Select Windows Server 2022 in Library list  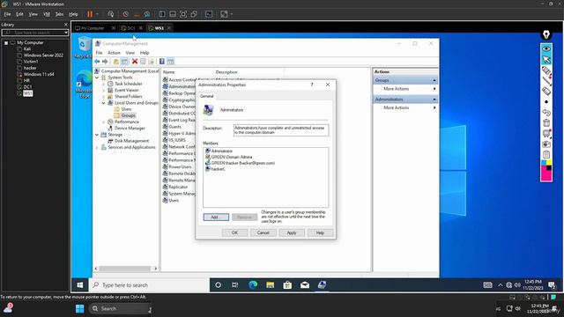pyautogui.click(x=43, y=55)
